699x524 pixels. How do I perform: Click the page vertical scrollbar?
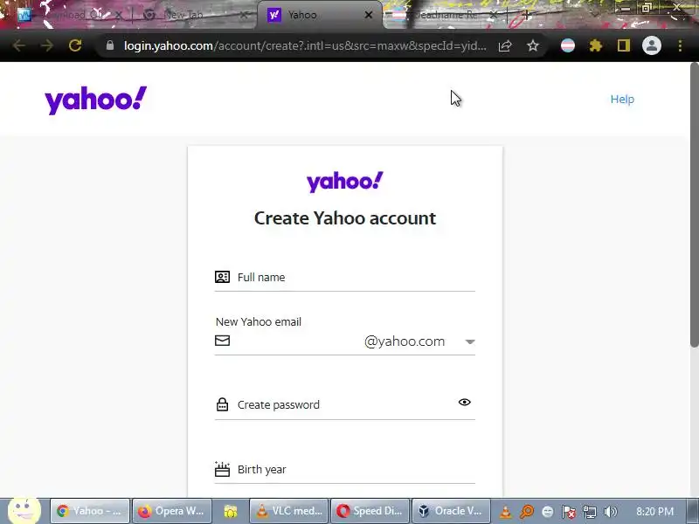pos(694,205)
